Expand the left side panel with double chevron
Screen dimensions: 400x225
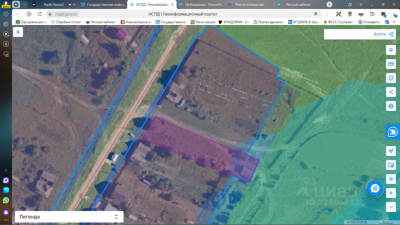click(18, 32)
